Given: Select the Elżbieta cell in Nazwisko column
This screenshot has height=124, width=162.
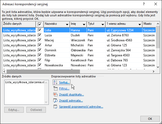Looking at the screenshot, I should (57, 55).
